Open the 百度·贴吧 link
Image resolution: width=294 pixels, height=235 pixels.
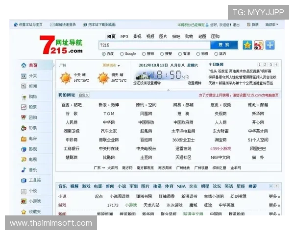pyautogui.click(x=72, y=105)
